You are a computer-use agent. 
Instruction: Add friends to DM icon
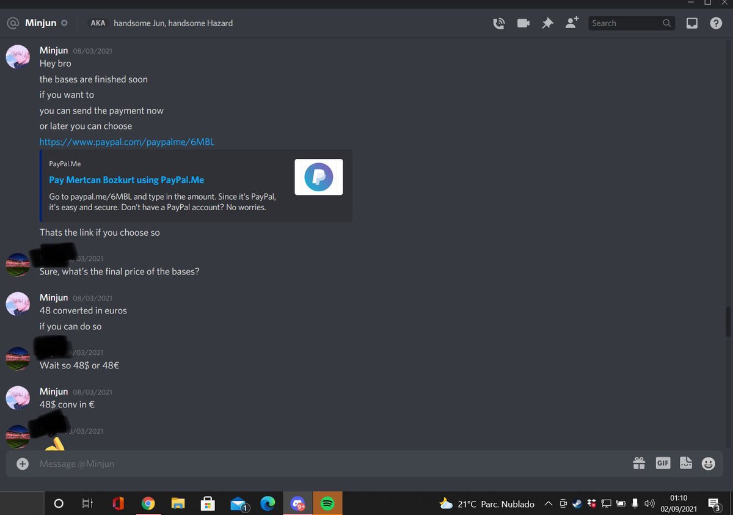pos(572,23)
